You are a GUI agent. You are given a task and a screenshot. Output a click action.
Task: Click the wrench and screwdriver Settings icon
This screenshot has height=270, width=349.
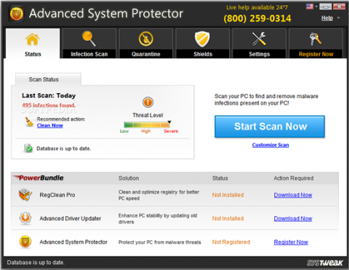pyautogui.click(x=259, y=39)
